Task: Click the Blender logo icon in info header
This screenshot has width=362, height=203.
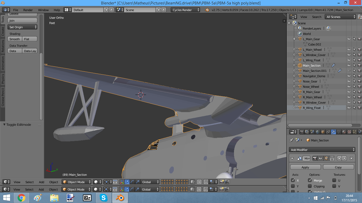Action: (207, 10)
